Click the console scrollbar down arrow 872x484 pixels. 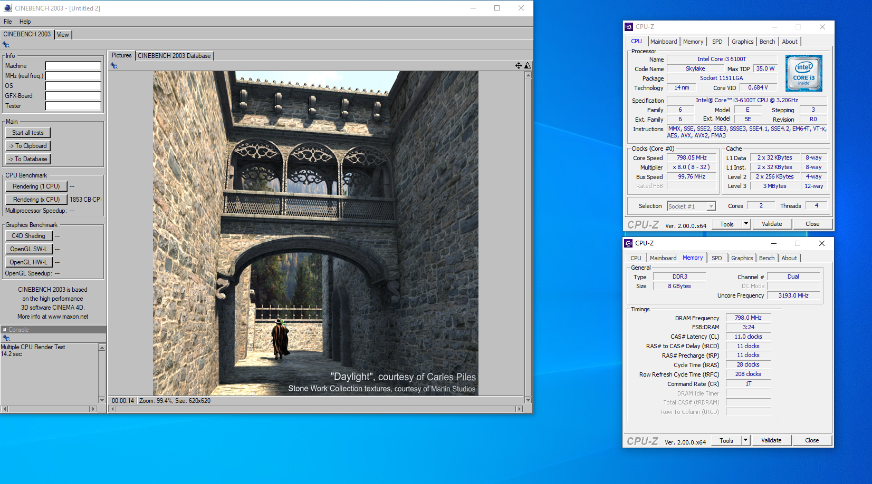click(x=102, y=400)
